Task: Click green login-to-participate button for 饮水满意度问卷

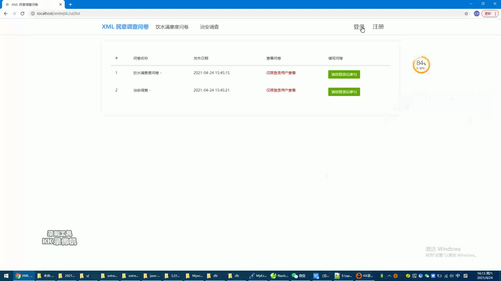Action: click(344, 74)
